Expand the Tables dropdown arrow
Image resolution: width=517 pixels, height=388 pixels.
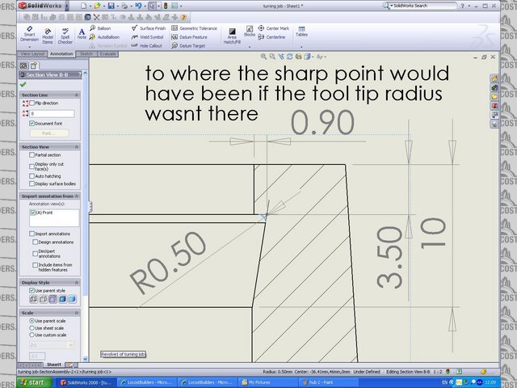pyautogui.click(x=301, y=47)
